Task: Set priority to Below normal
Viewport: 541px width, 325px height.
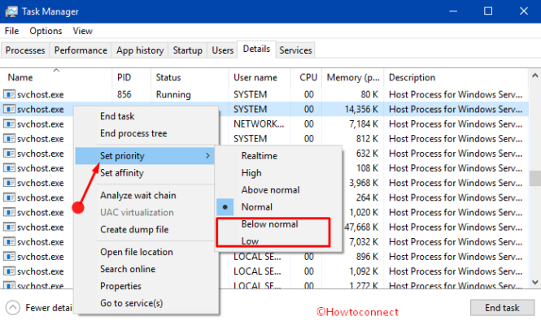Action: click(x=269, y=224)
